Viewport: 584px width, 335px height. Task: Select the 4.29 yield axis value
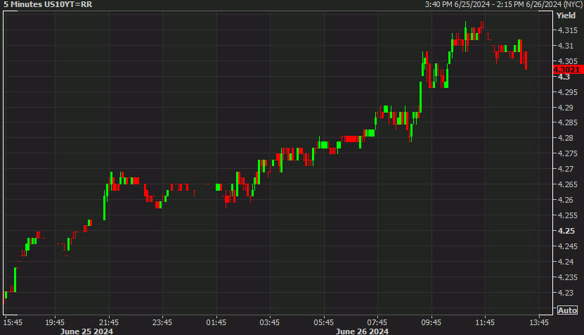pyautogui.click(x=566, y=108)
